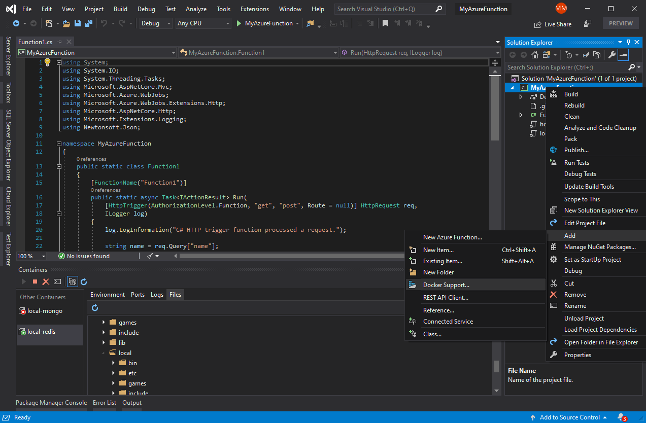The image size is (646, 423).
Task: Stop the running container
Action: tap(34, 281)
